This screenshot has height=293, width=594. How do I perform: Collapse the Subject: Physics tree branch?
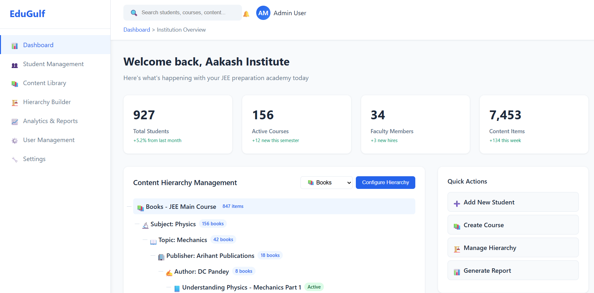coord(137,224)
